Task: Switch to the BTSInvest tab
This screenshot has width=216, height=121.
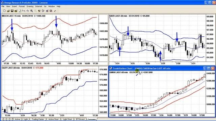Action: coord(80,119)
